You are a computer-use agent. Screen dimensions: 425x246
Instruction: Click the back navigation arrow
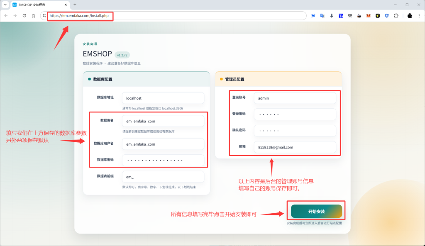(x=7, y=15)
